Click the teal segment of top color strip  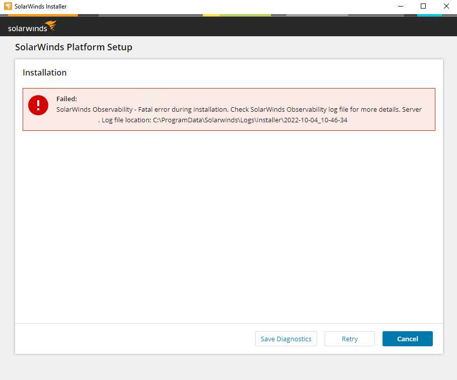pos(429,15)
